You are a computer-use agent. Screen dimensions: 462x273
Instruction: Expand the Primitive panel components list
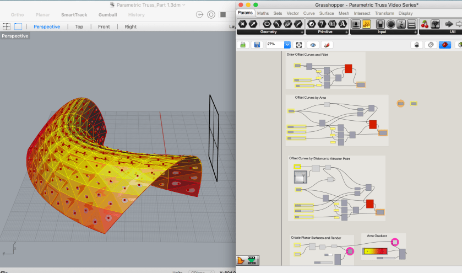click(x=347, y=32)
